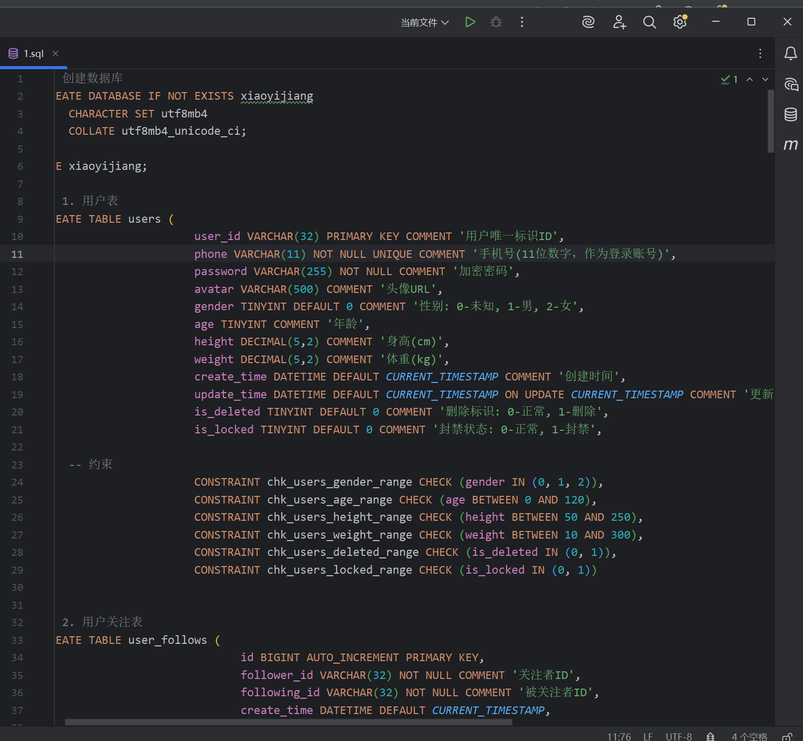The height and width of the screenshot is (741, 803).
Task: Open the LF line separator selector
Action: (x=648, y=736)
